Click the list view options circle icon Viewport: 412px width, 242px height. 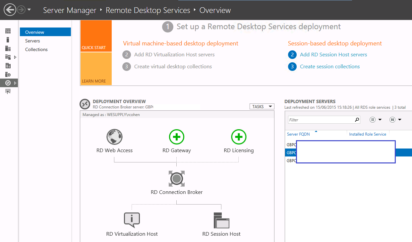coord(373,120)
